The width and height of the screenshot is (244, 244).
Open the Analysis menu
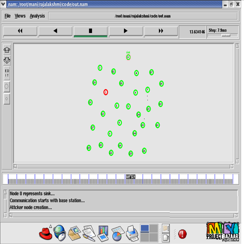[37, 16]
